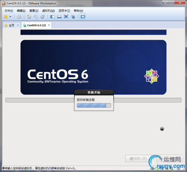Select the console view toolbar button
The width and height of the screenshot is (187, 172).
[x=83, y=17]
